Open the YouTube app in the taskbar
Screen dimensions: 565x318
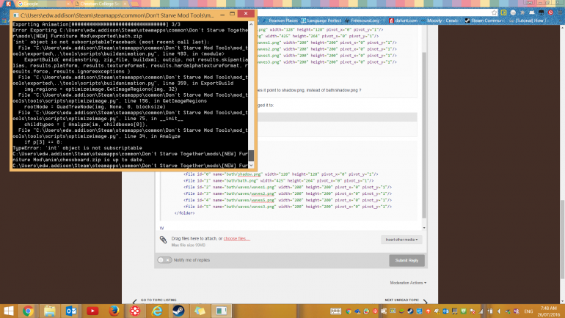pyautogui.click(x=92, y=311)
